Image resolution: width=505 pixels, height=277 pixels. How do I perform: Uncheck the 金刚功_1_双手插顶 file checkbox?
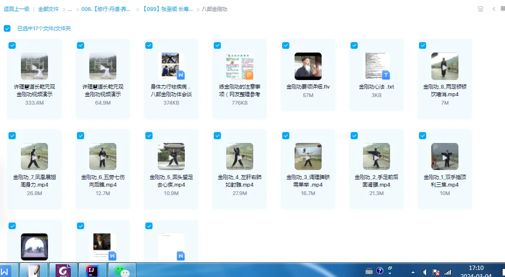pos(422,136)
